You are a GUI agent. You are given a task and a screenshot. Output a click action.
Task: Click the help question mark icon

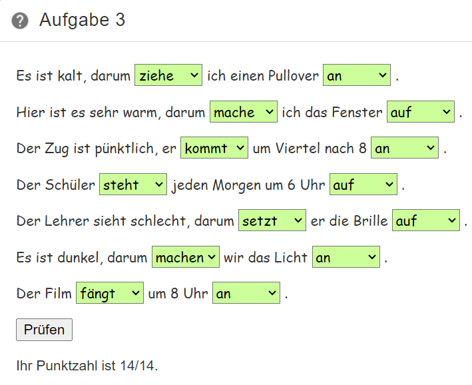(20, 21)
